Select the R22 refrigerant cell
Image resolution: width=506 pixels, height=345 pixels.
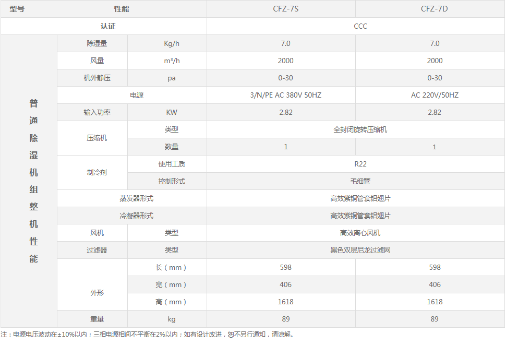360,164
